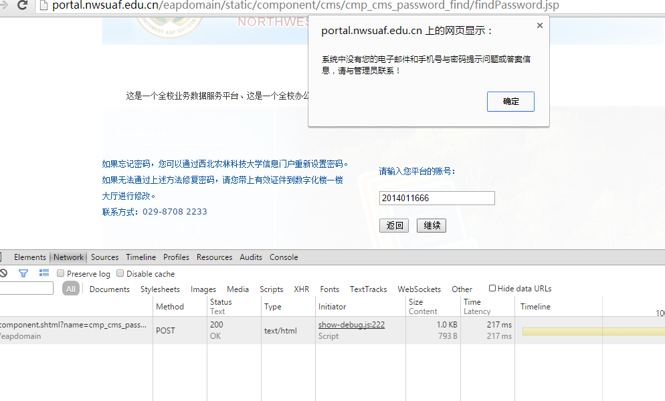Filter requests by WebSockets
The width and height of the screenshot is (665, 401).
tap(419, 289)
